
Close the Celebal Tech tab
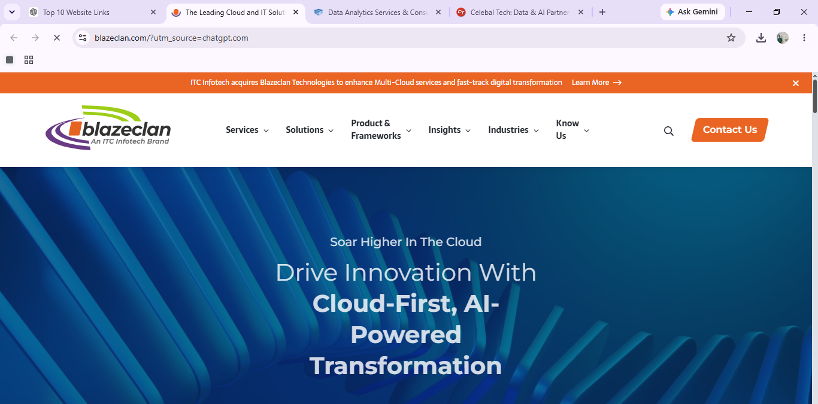581,12
